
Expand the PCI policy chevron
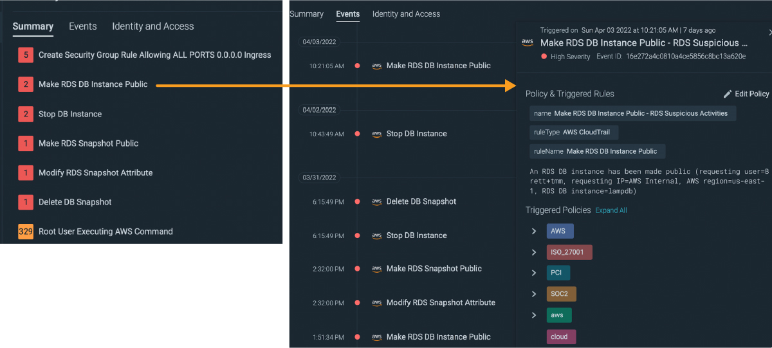[534, 273]
